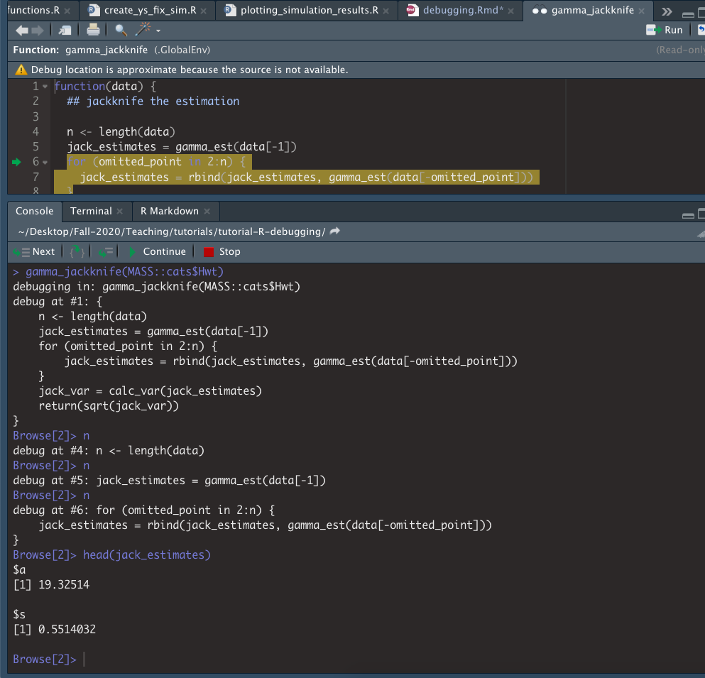The image size is (705, 678).
Task: Click line number 5 in gutter
Action: [x=35, y=146]
